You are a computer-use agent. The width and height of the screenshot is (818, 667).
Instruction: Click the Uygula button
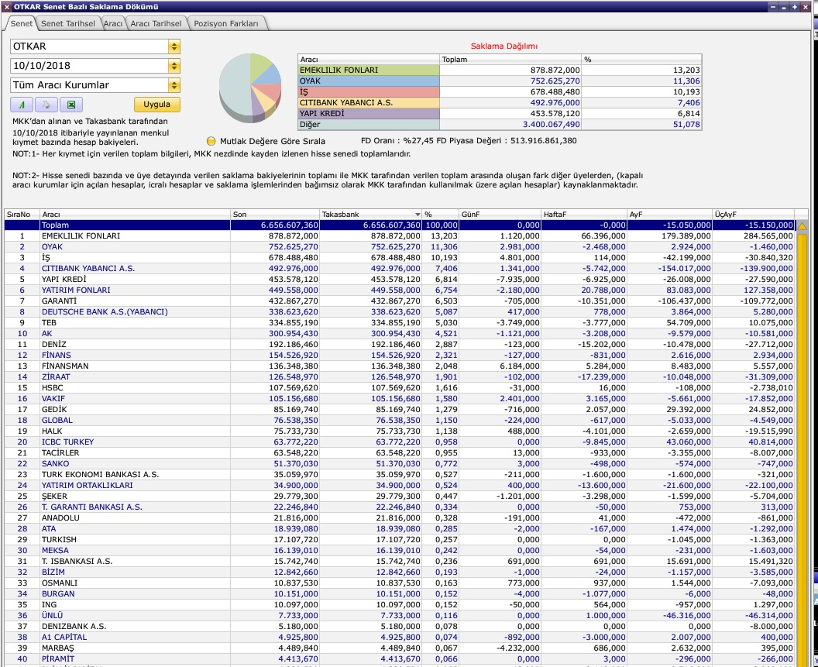click(157, 105)
